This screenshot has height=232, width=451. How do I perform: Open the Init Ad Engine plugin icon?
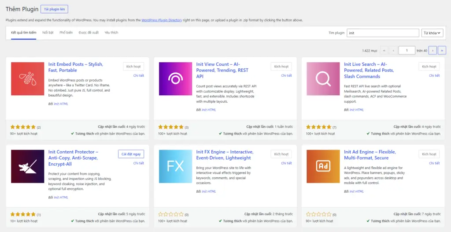[323, 166]
